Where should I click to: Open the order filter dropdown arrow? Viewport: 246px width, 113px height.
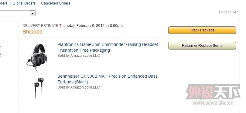[32, 13]
